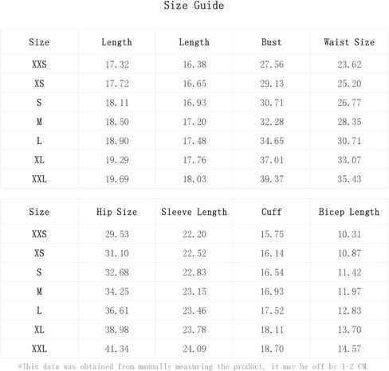Select waist size value 35.43

pos(349,179)
